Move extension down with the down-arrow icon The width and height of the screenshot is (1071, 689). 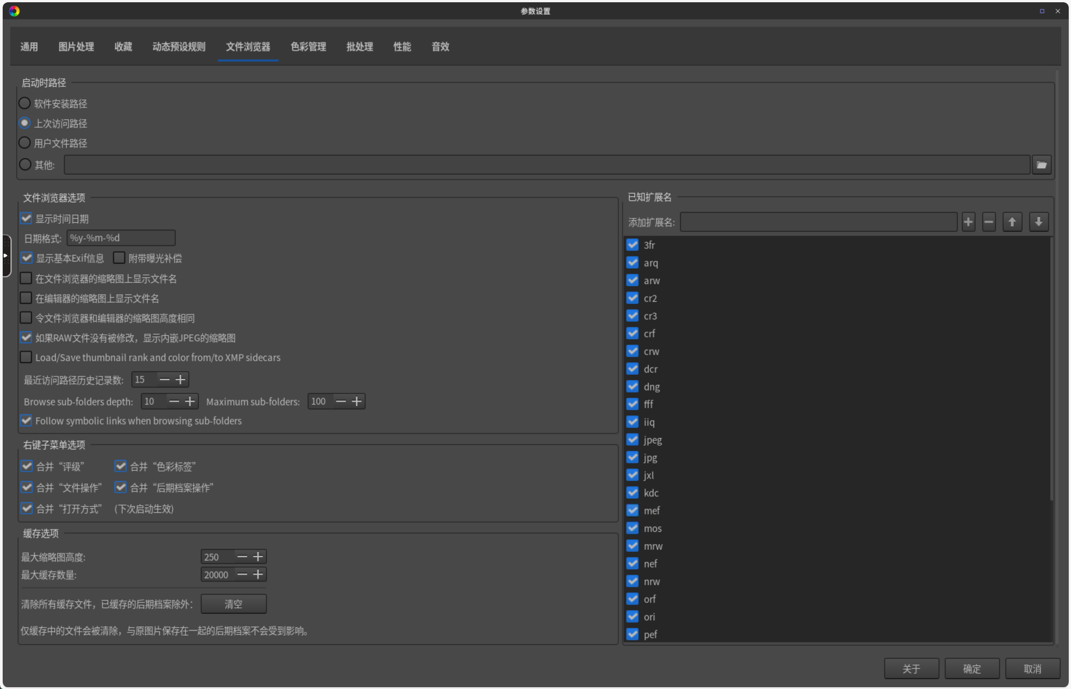coord(1038,222)
